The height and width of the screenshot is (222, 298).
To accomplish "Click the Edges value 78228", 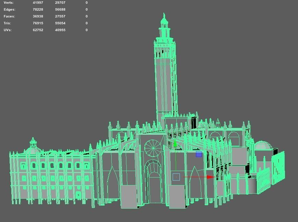I will 38,10.
